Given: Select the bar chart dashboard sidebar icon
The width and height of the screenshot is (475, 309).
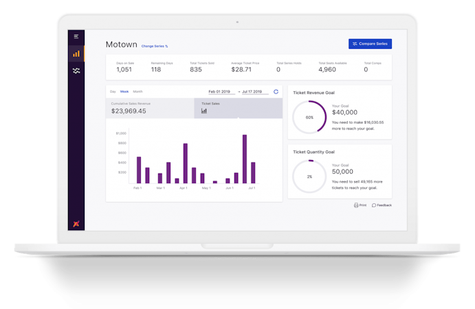Looking at the screenshot, I should click(x=76, y=54).
